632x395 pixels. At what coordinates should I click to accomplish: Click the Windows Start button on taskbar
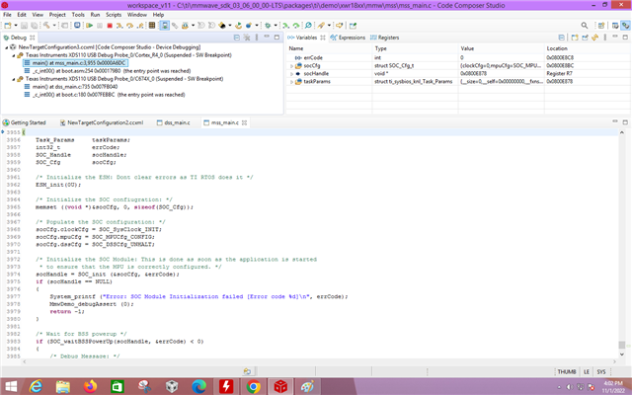point(11,387)
